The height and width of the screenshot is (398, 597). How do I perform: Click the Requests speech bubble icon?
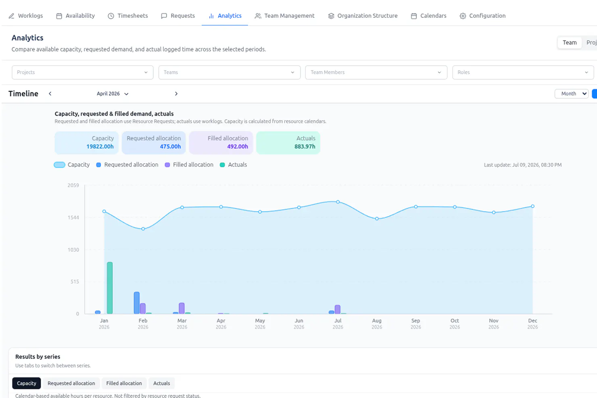(164, 16)
